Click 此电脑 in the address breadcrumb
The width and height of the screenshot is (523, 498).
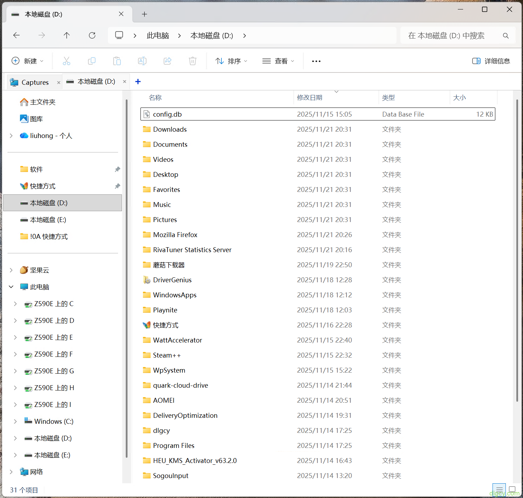158,35
